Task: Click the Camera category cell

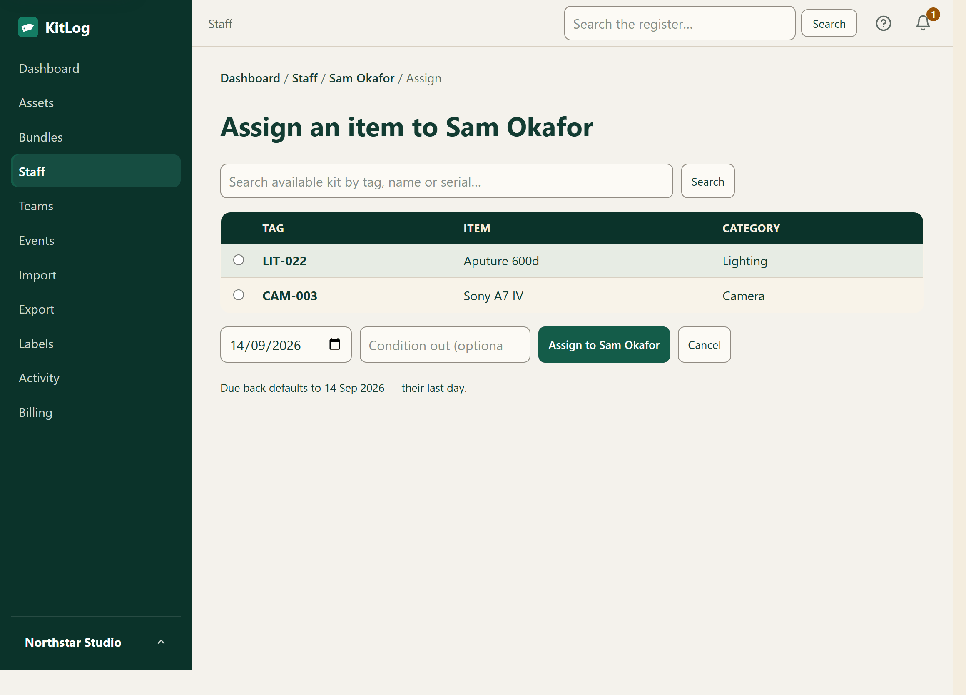Action: [x=743, y=296]
